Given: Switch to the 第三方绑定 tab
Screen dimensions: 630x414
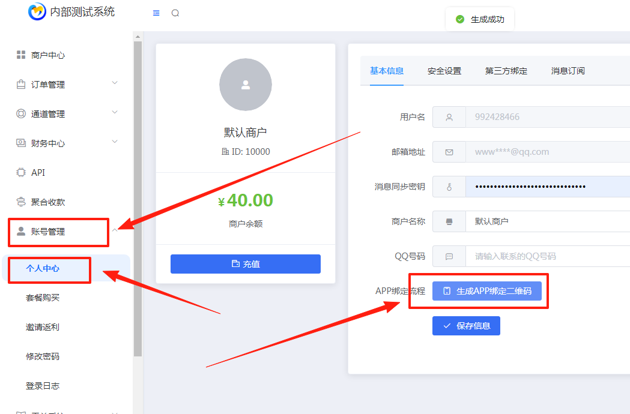Looking at the screenshot, I should [x=506, y=71].
